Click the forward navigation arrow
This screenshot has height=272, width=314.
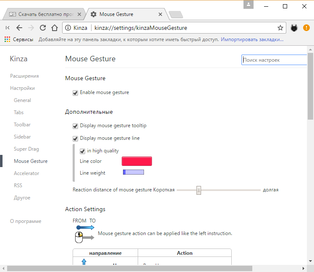(x=31, y=28)
